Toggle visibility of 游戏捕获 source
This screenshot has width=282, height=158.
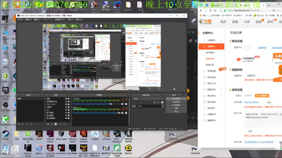click(66, 116)
